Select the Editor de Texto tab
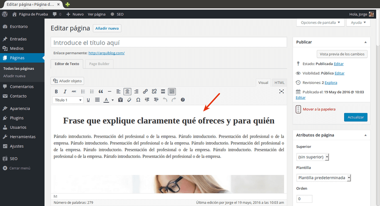 67,64
